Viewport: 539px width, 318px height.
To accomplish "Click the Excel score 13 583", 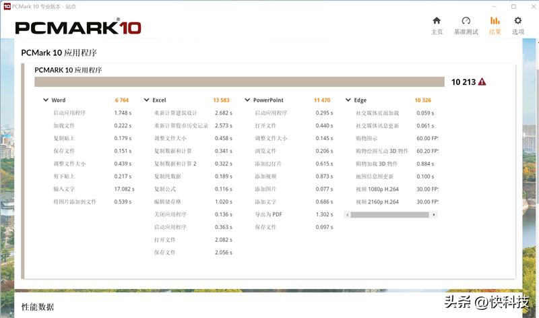I will [221, 100].
